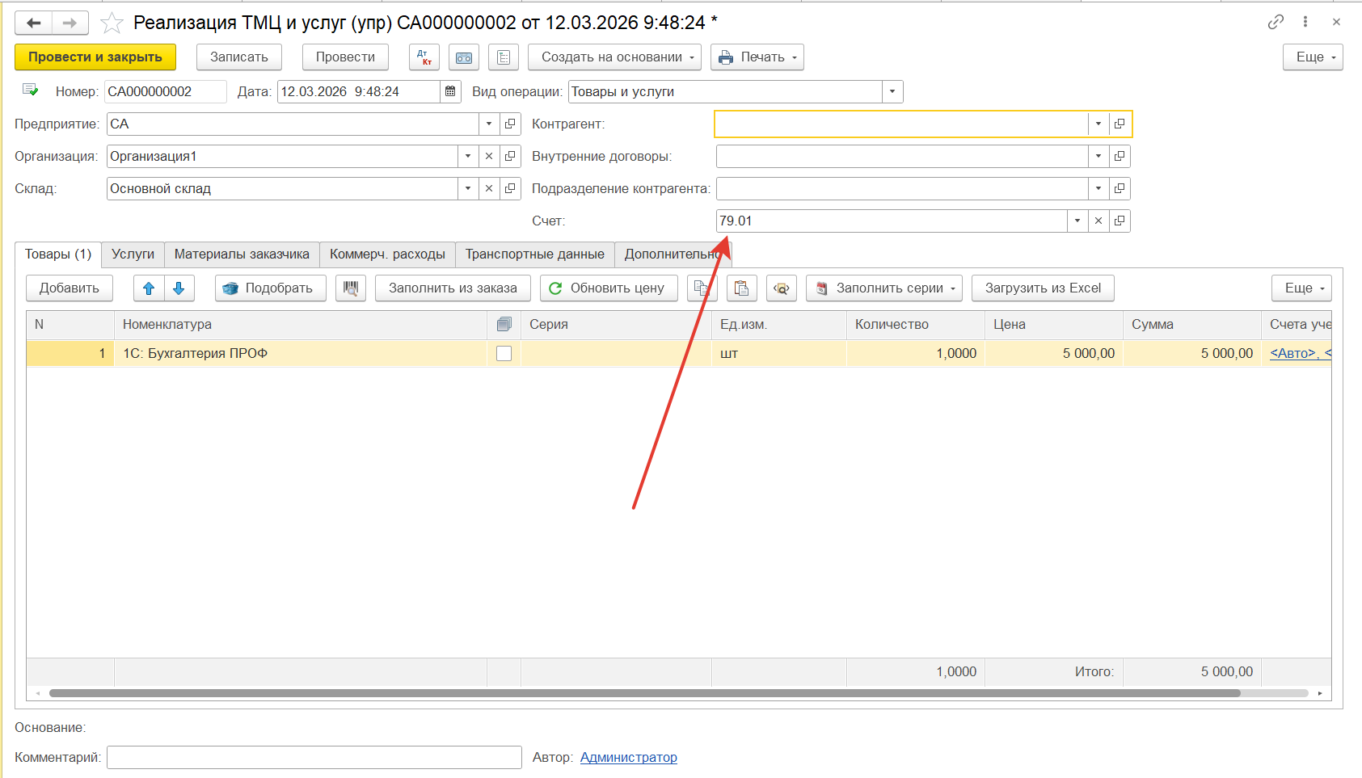Screen dimensions: 1362x778
Task: Open Заполнить серии dropdown
Action: [884, 288]
